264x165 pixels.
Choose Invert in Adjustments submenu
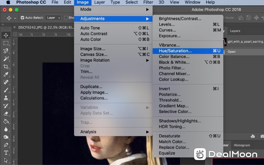tap(188, 89)
